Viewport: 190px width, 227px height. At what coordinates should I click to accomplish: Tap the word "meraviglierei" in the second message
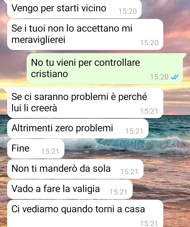(38, 40)
